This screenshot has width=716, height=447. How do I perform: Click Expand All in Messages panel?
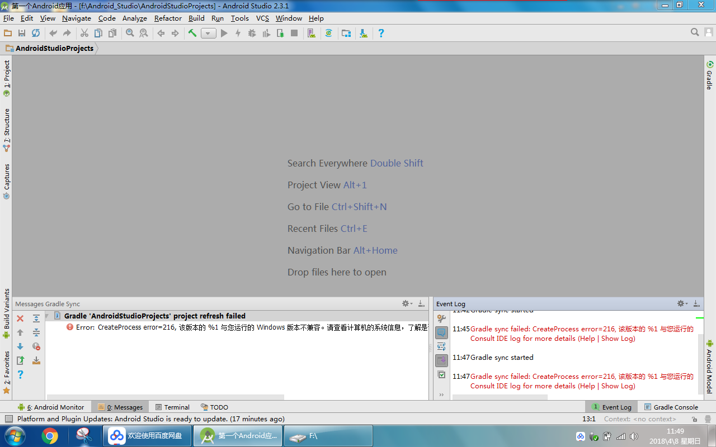click(x=36, y=318)
